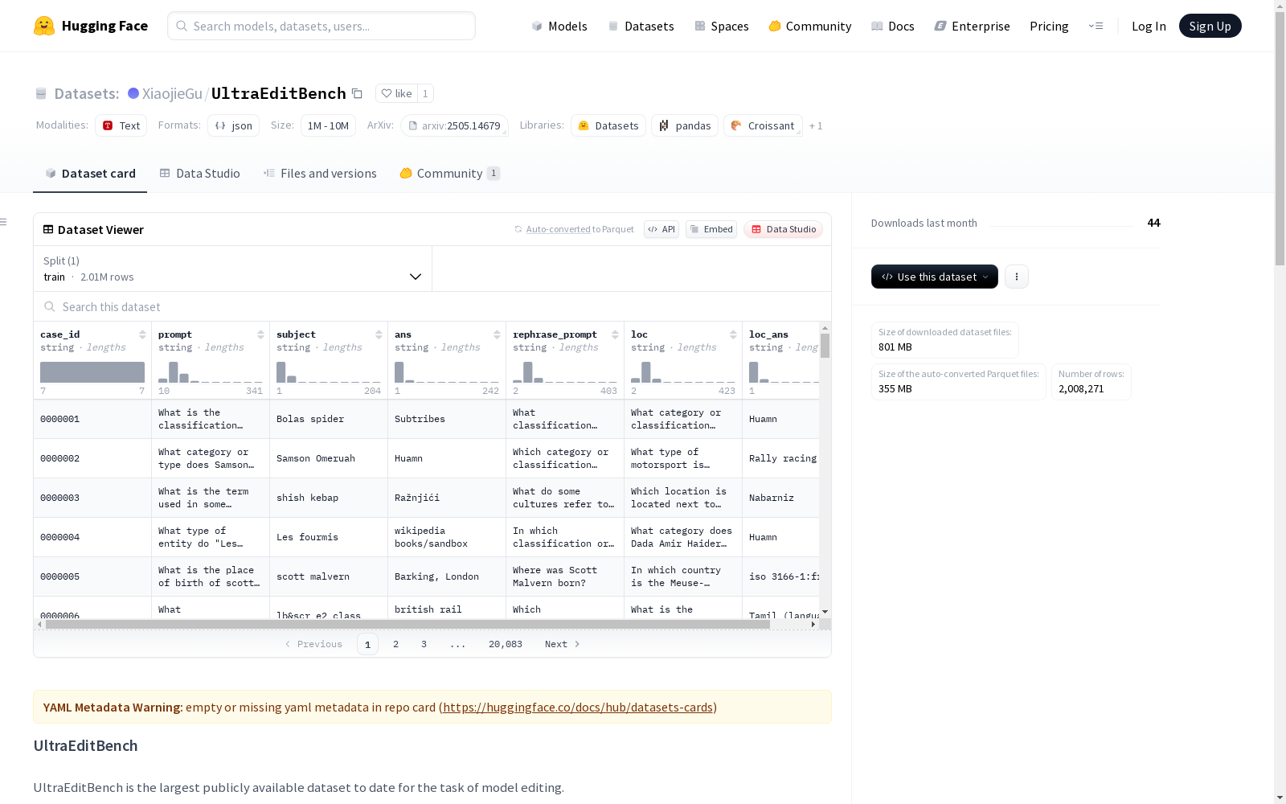
Task: Open the Spaces nav item
Action: [x=722, y=26]
